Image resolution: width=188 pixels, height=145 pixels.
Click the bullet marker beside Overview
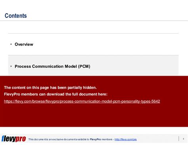(11, 44)
